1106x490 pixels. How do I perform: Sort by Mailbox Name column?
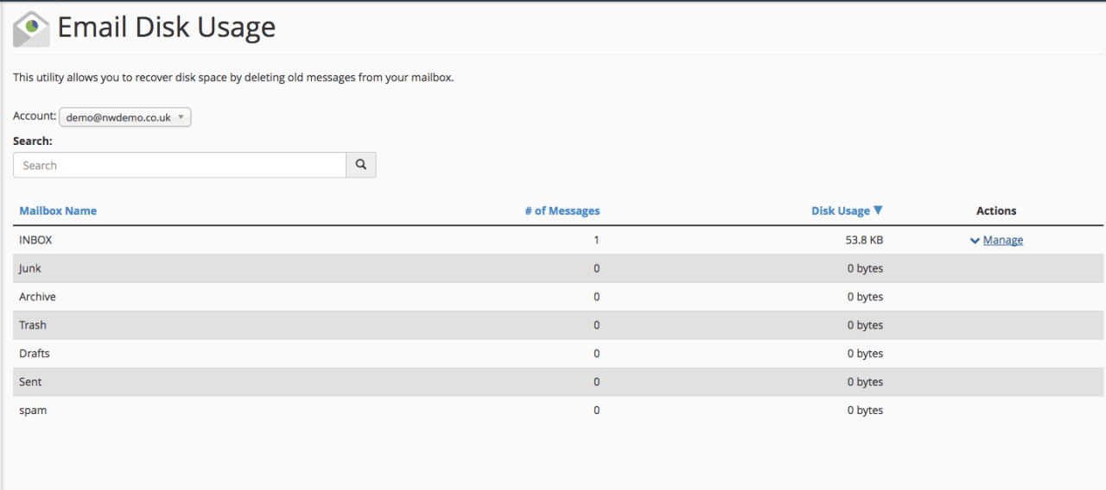(58, 210)
